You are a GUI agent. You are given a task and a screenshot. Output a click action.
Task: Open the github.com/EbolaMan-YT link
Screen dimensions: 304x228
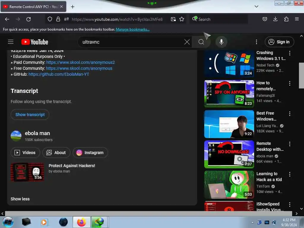59,74
